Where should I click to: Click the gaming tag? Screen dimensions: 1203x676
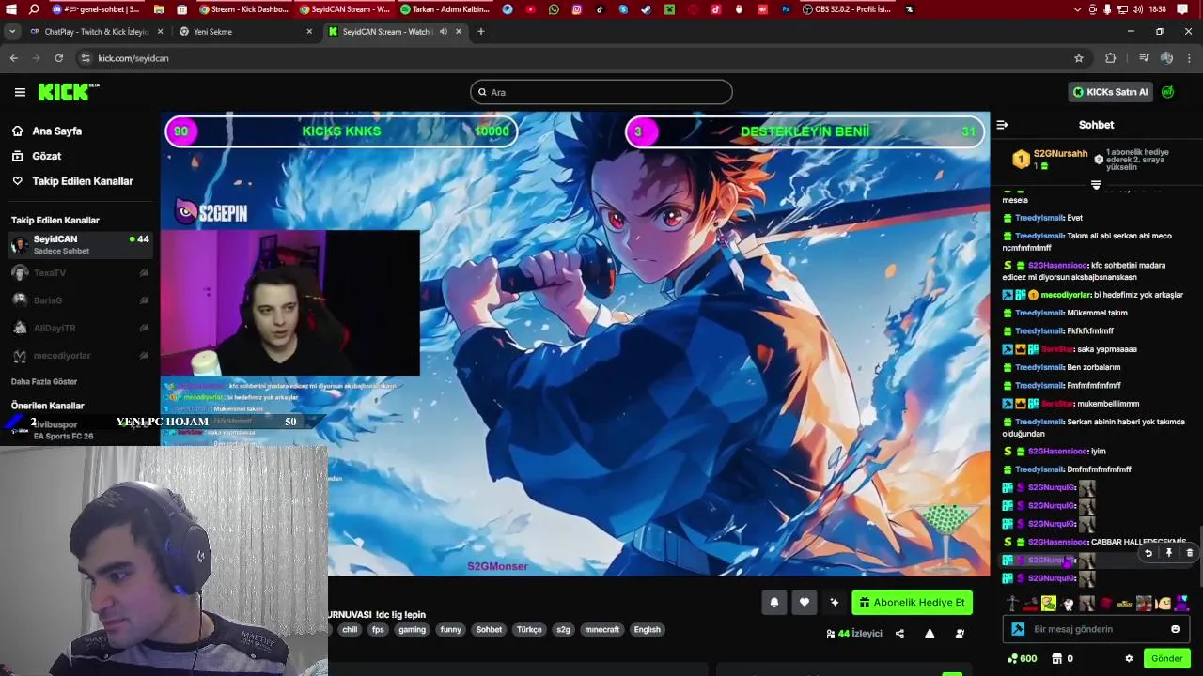412,630
